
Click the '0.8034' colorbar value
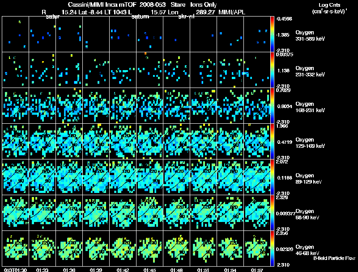285,106
